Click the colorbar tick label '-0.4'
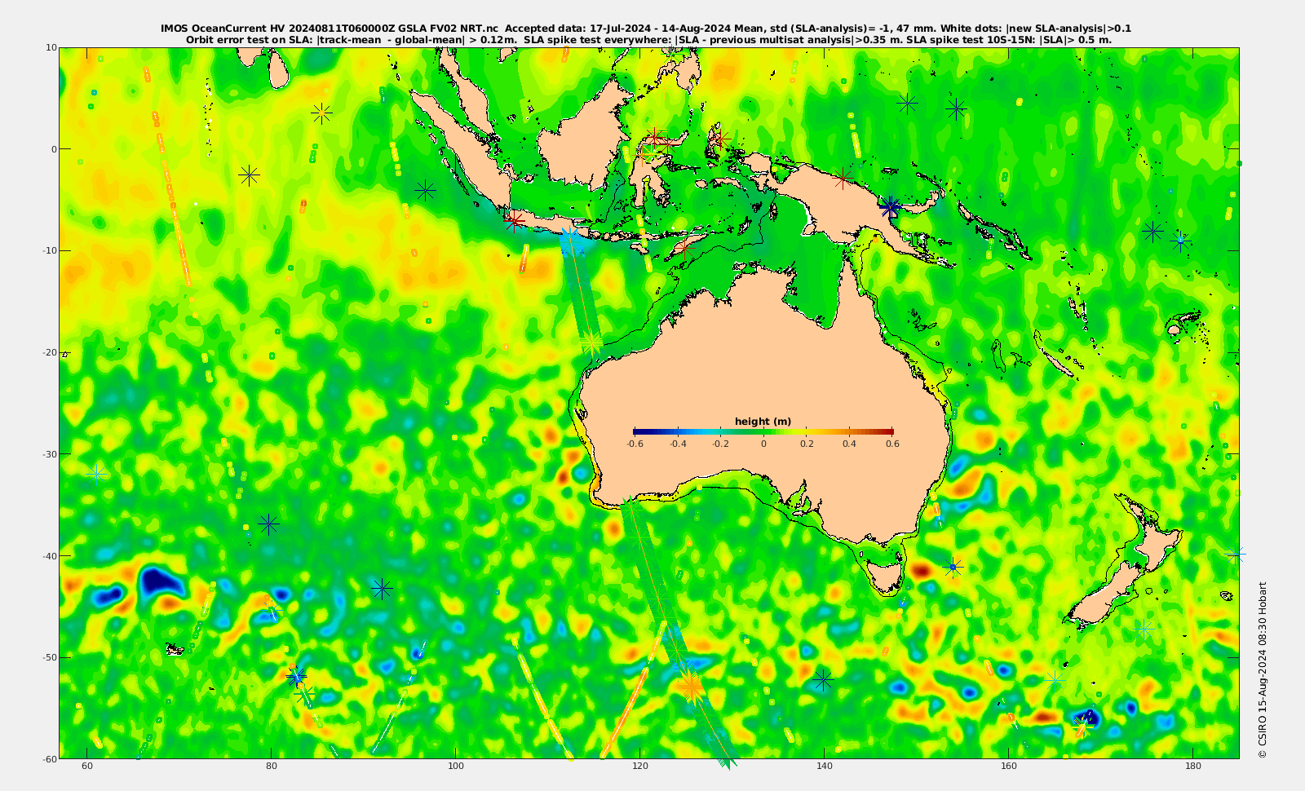1305x791 pixels. pyautogui.click(x=677, y=444)
